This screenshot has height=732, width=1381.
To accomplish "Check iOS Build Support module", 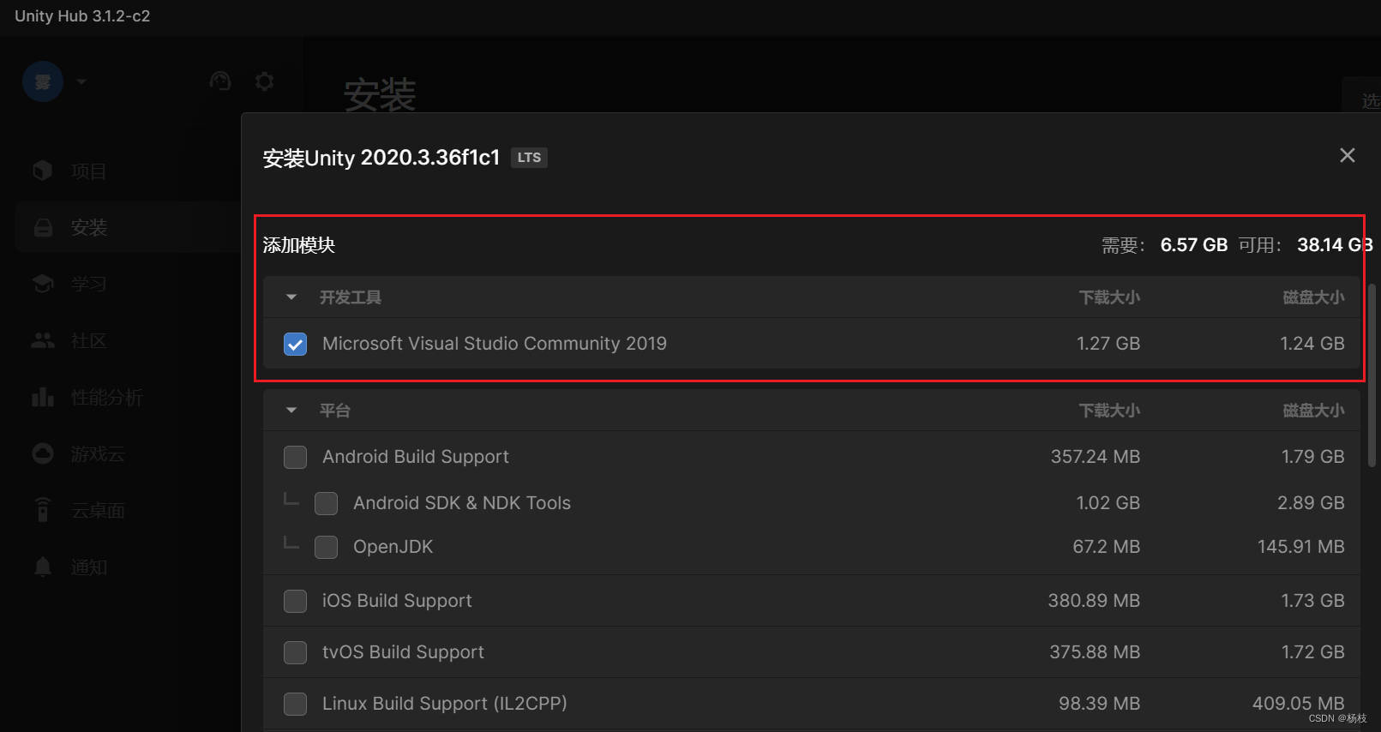I will pyautogui.click(x=296, y=601).
